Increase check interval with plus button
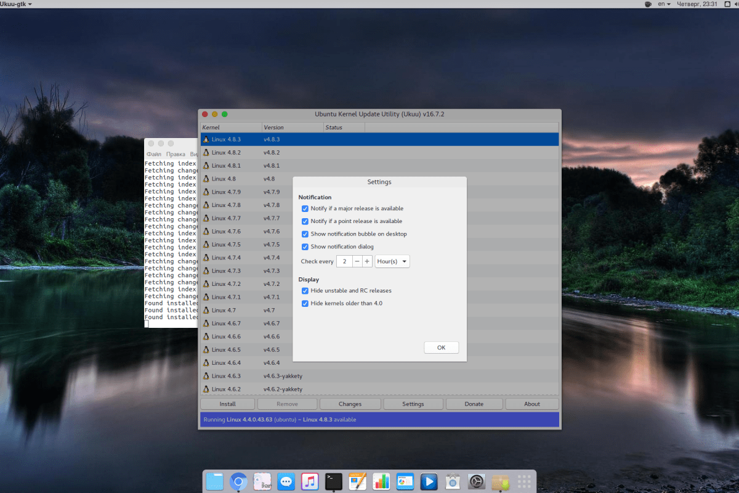739x493 pixels. pyautogui.click(x=367, y=261)
